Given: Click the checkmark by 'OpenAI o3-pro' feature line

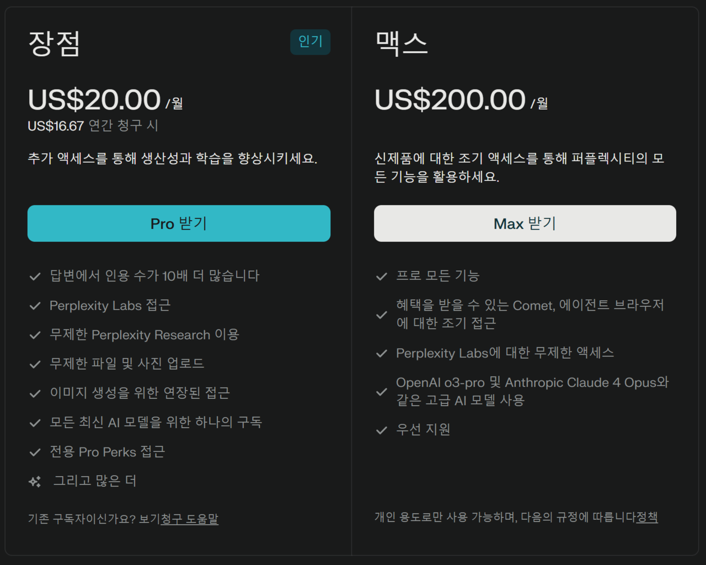Looking at the screenshot, I should pyautogui.click(x=381, y=392).
